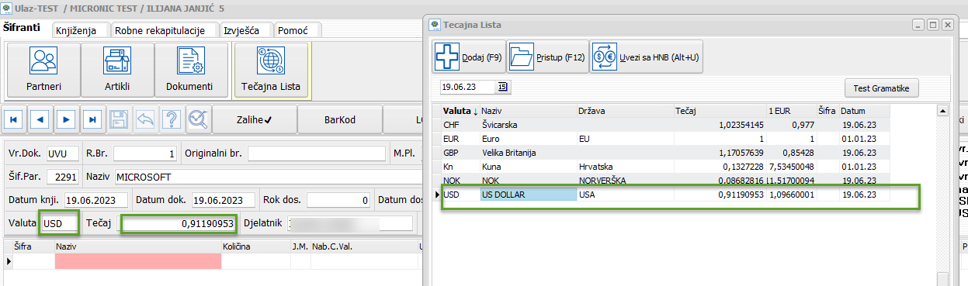Image resolution: width=968 pixels, height=286 pixels.
Task: Click Pristup (F12) folder button
Action: [547, 57]
